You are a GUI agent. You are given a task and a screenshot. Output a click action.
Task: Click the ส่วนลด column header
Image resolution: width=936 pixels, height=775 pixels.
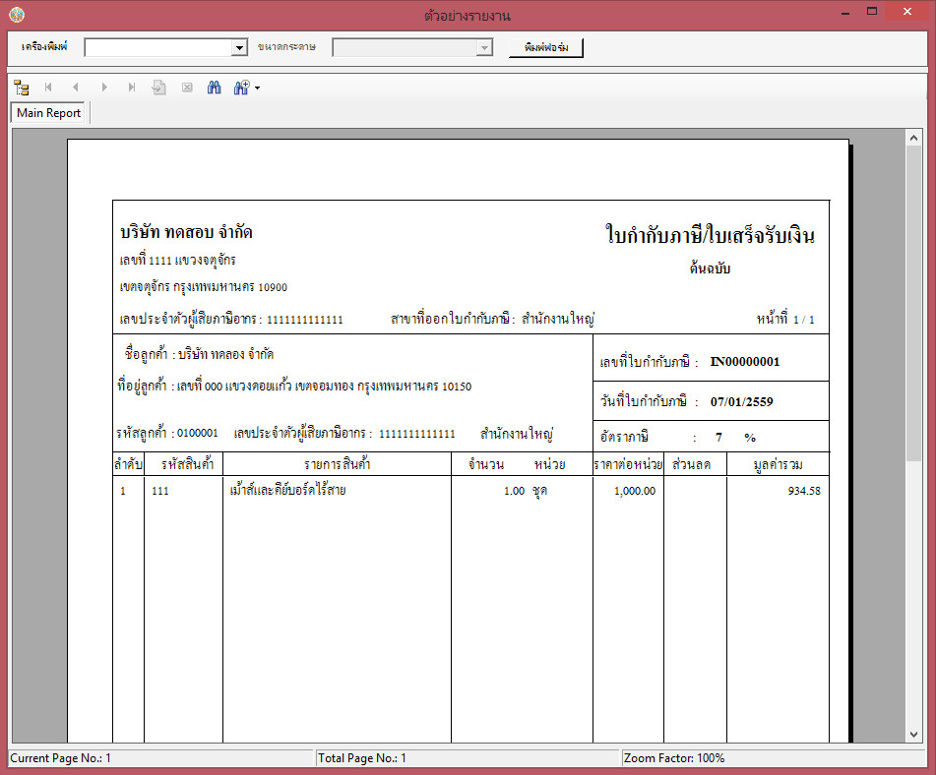tap(692, 464)
